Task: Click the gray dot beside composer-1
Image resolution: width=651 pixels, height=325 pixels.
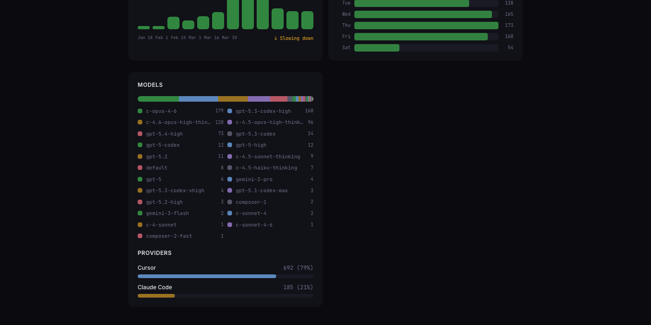Action: (x=230, y=202)
